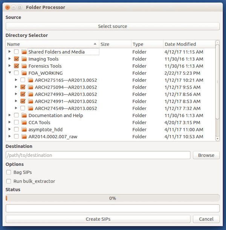The width and height of the screenshot is (226, 230).
Task: Click the 0% status progress bar
Action: pos(113,198)
